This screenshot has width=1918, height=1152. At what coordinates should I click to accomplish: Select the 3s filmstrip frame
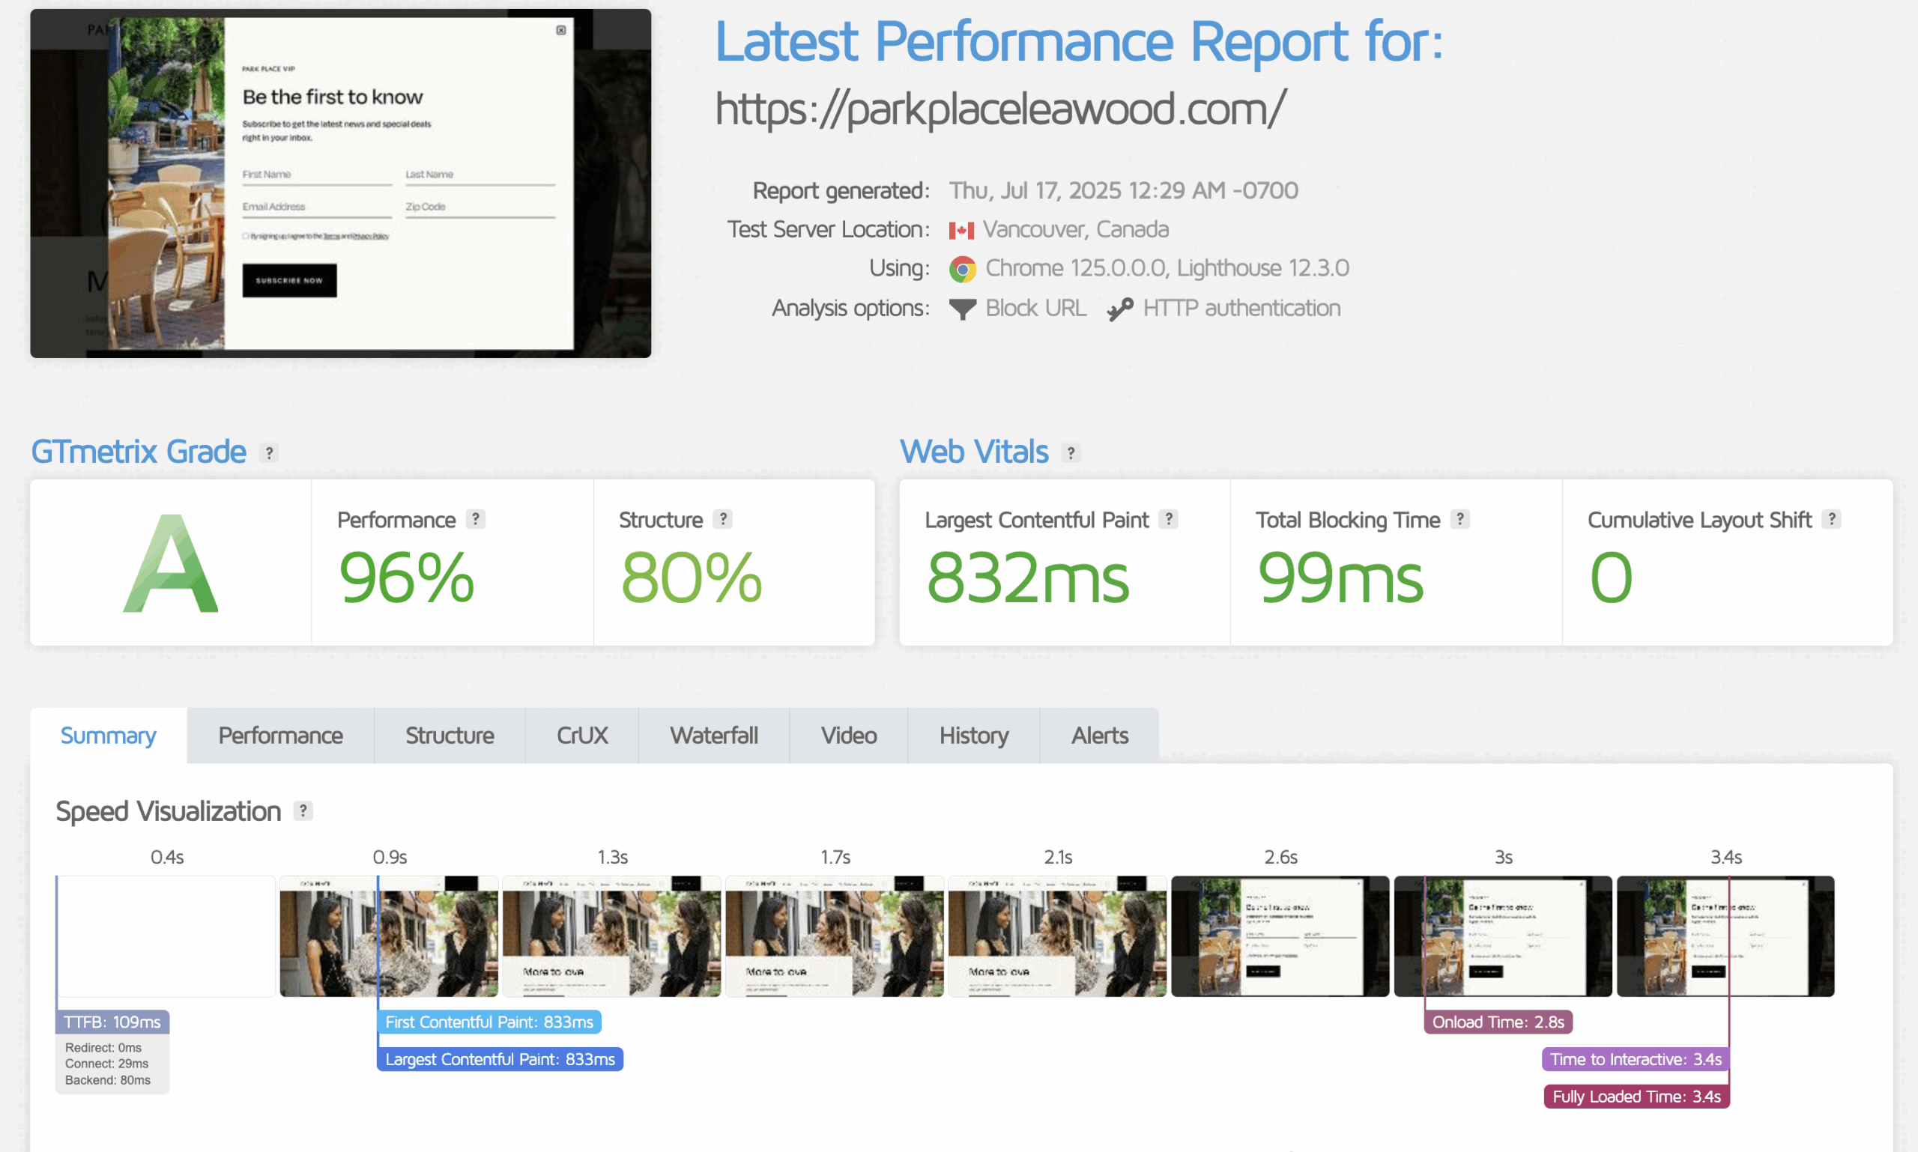point(1504,936)
